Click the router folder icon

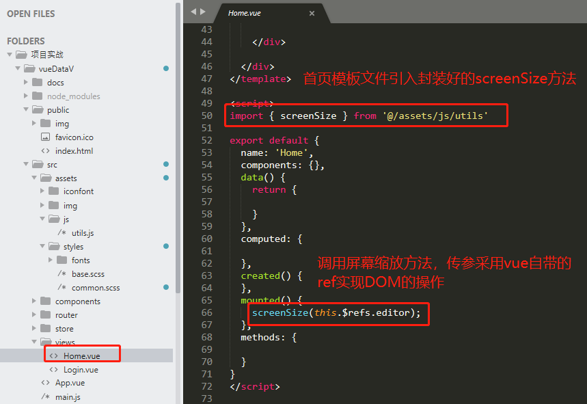click(x=45, y=314)
